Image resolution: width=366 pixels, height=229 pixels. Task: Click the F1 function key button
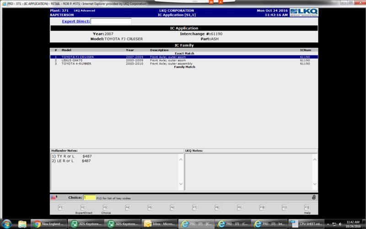(61, 207)
